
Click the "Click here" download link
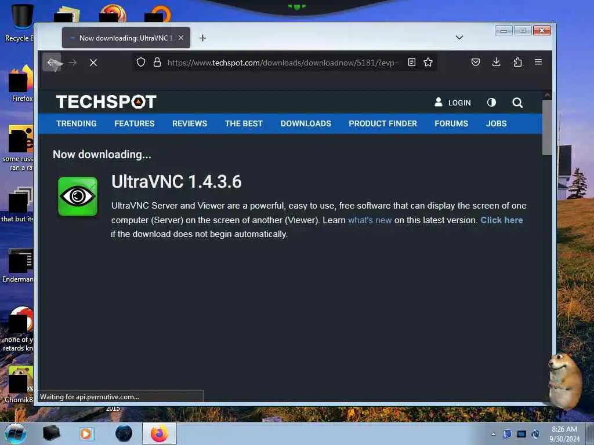[502, 220]
